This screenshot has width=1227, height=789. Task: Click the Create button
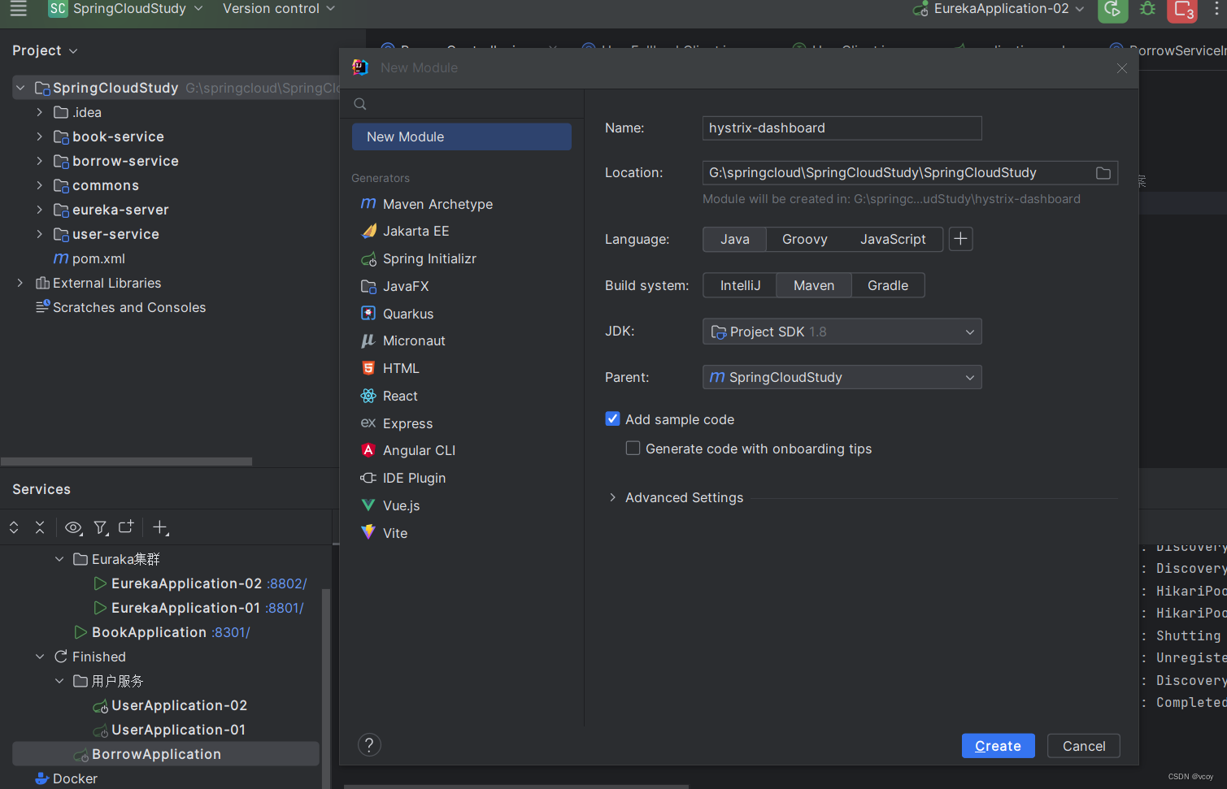coord(998,746)
